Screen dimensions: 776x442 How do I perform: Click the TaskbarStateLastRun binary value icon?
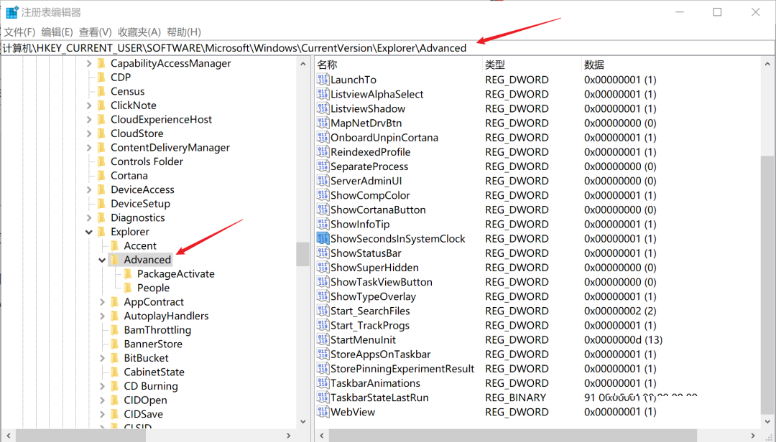pos(323,398)
